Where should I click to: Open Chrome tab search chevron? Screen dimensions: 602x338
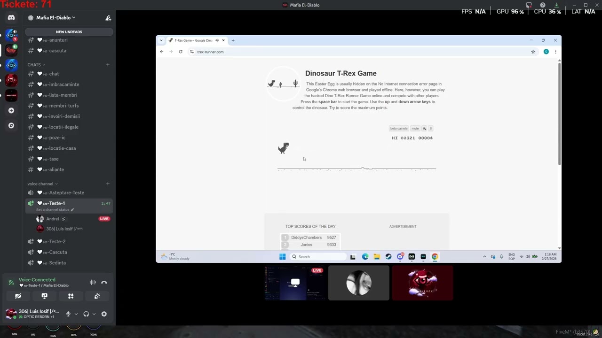161,40
